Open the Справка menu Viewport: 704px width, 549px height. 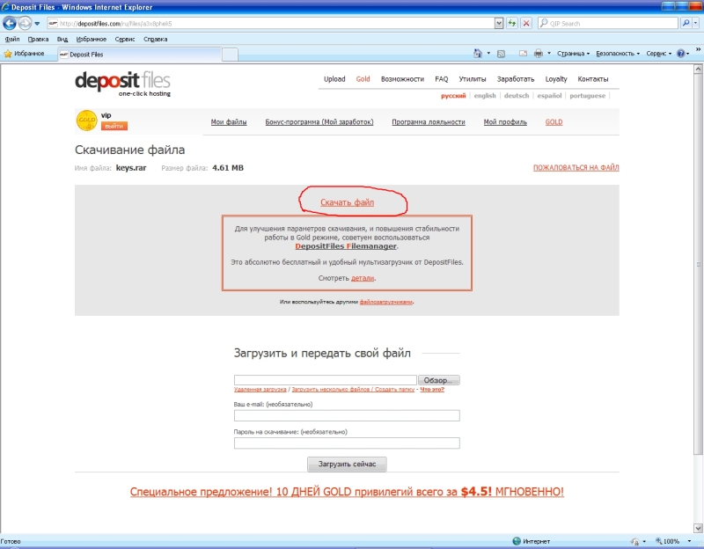click(x=156, y=39)
